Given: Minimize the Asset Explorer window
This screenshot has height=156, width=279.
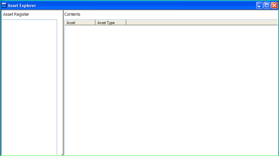Looking at the screenshot, I should [259, 5].
